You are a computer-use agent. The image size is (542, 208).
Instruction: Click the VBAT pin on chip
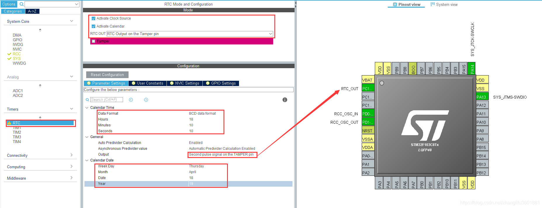(x=368, y=80)
